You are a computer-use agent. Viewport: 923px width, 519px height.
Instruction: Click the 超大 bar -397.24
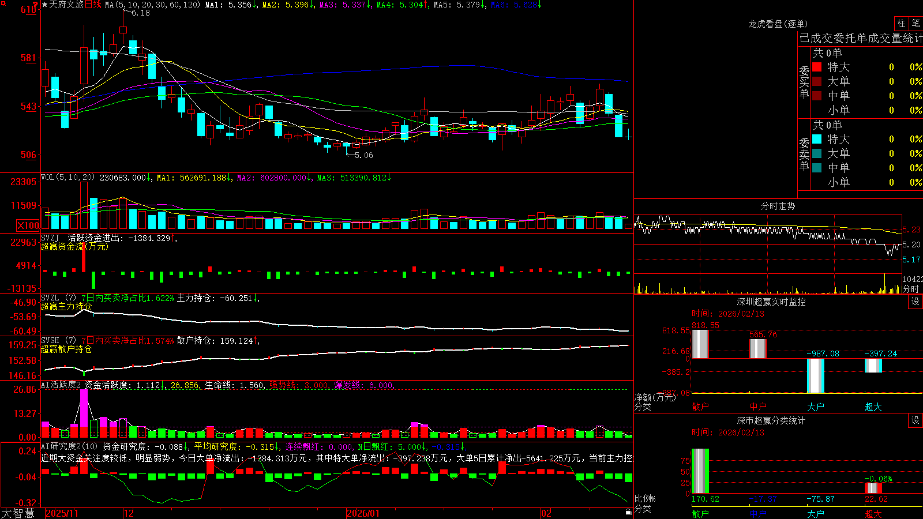(873, 365)
